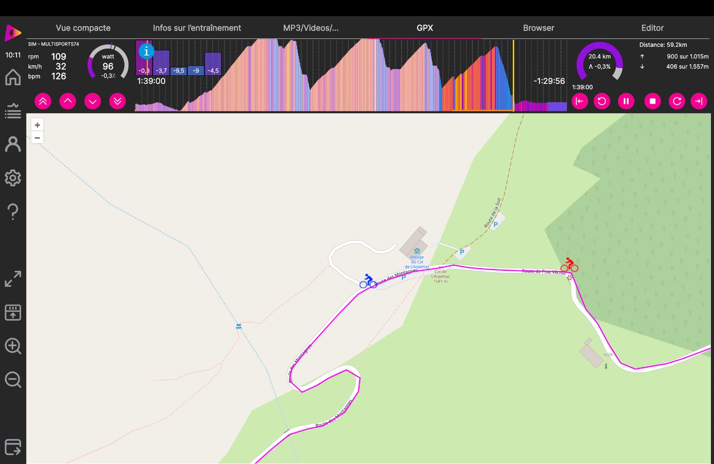This screenshot has height=464, width=714.
Task: Increase resistance with double up chevron
Action: point(43,101)
